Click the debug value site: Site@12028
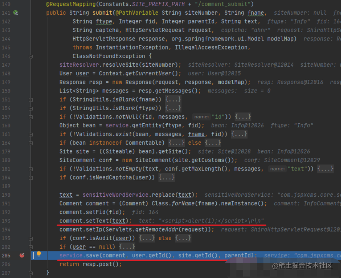The height and width of the screenshot is (278, 341). coord(224,151)
